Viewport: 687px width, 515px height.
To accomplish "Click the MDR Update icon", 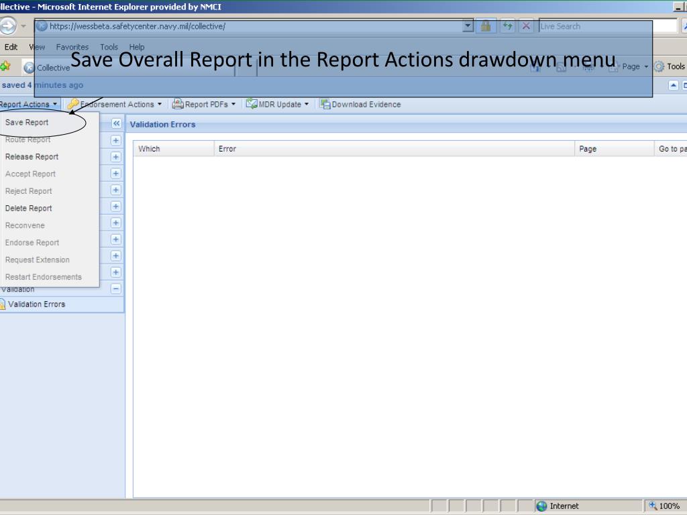I will pyautogui.click(x=252, y=104).
